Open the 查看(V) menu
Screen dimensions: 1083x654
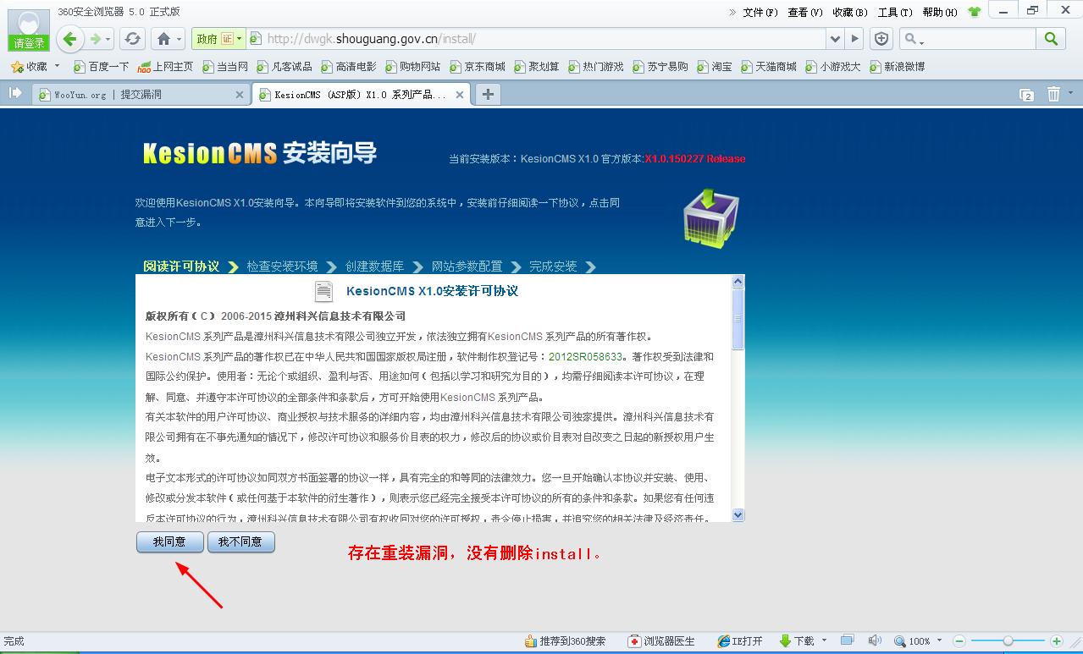point(804,12)
